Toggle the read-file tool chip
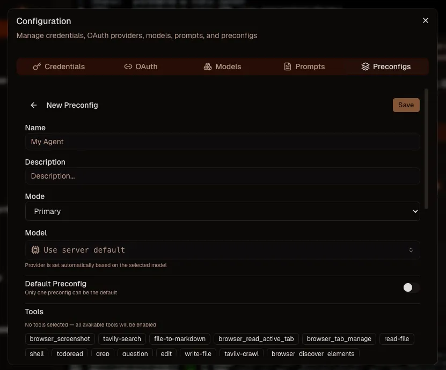 pos(397,339)
